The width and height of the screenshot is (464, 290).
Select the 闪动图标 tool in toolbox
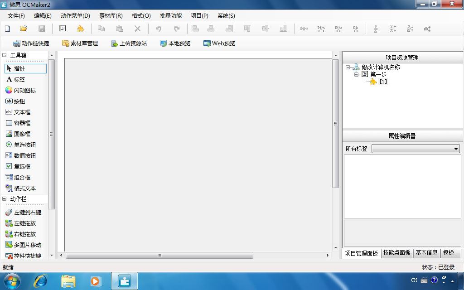(x=21, y=90)
